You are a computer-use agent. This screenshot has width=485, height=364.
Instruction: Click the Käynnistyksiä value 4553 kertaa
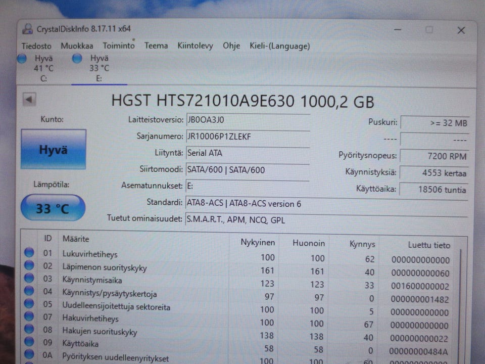point(433,173)
